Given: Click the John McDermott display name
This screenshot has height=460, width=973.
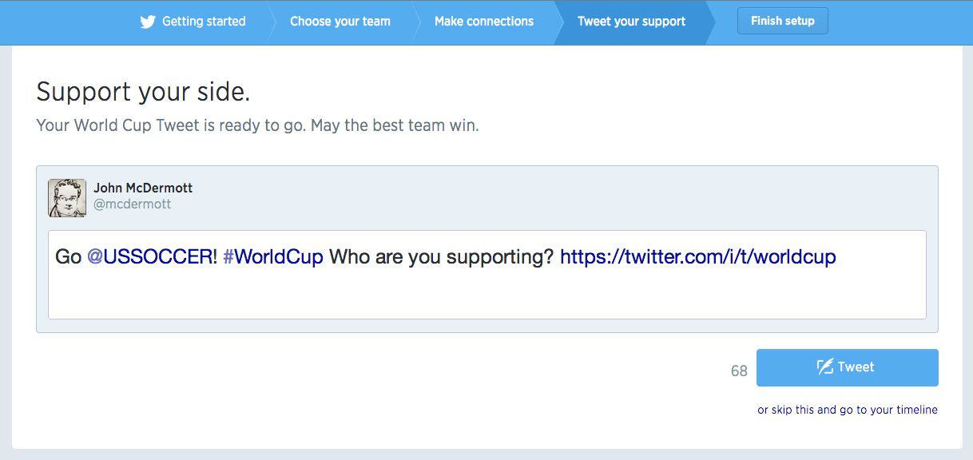Looking at the screenshot, I should pyautogui.click(x=143, y=188).
